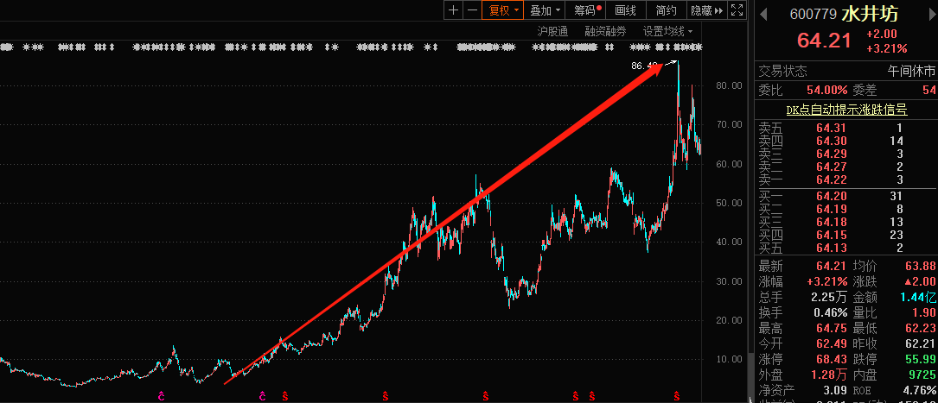Viewport: 938px width, 403px height.
Task: Select the 融资融券 margin trading tab
Action: coord(605,31)
